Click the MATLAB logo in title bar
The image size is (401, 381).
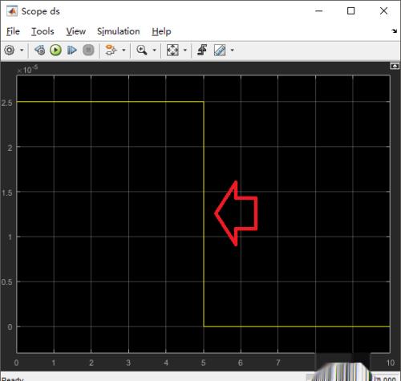point(12,11)
